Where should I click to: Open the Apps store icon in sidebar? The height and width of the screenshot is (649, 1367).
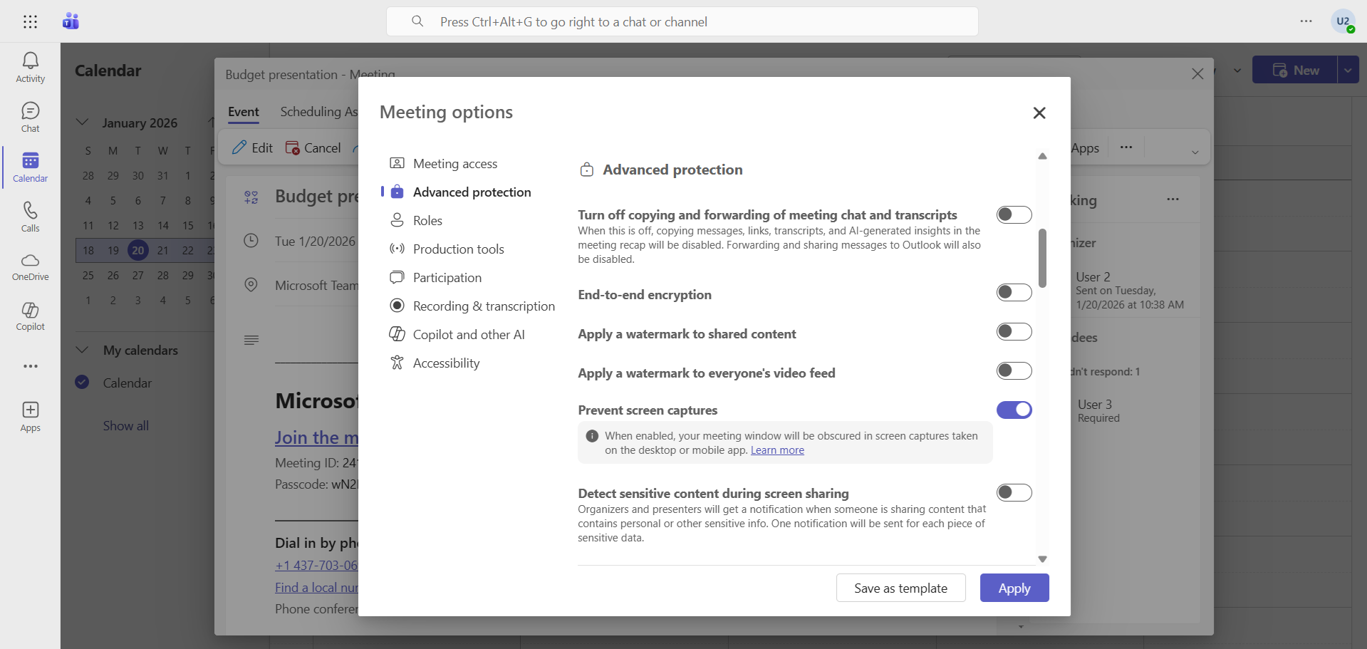pyautogui.click(x=30, y=417)
